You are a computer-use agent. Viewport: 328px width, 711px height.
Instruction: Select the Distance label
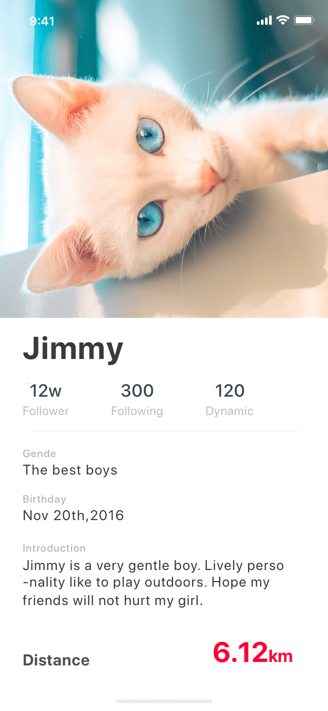[56, 660]
